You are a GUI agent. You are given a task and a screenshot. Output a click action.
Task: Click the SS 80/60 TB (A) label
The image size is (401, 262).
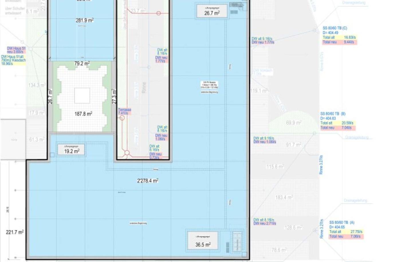(x=342, y=222)
